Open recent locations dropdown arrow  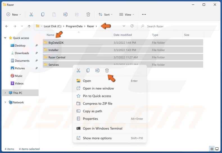pyautogui.click(x=22, y=26)
